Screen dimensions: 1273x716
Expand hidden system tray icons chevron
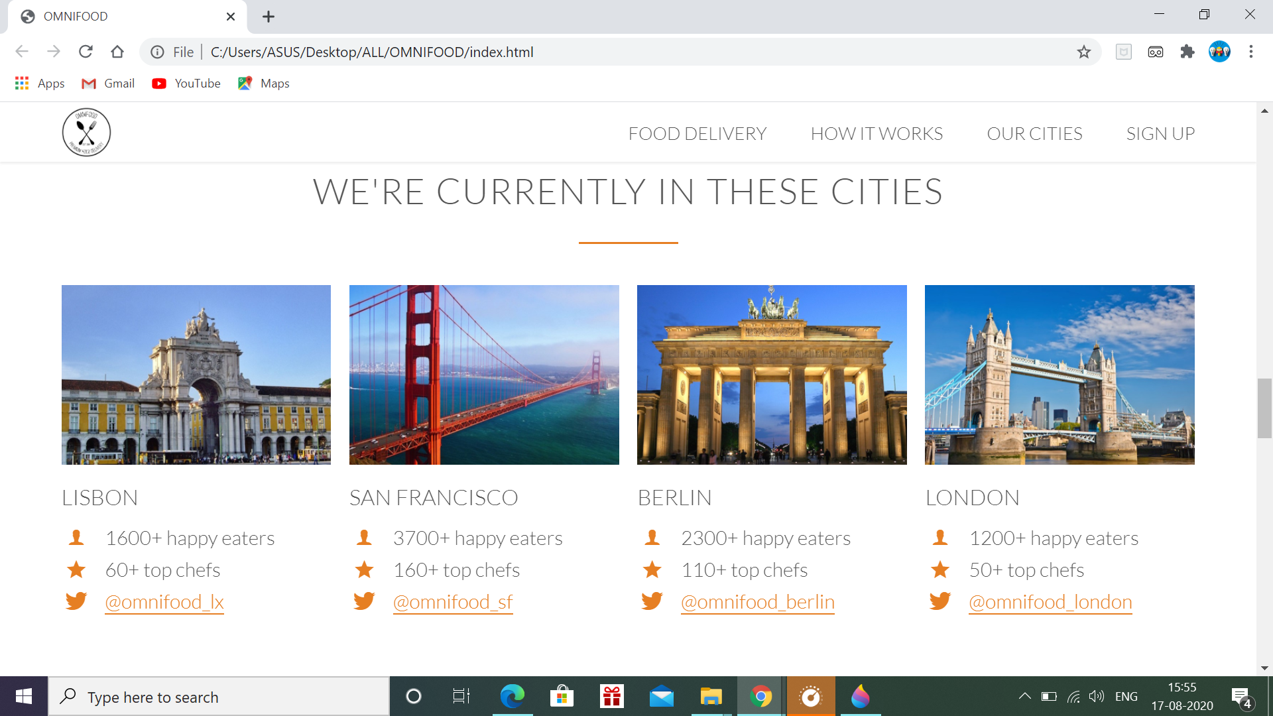pos(1024,696)
